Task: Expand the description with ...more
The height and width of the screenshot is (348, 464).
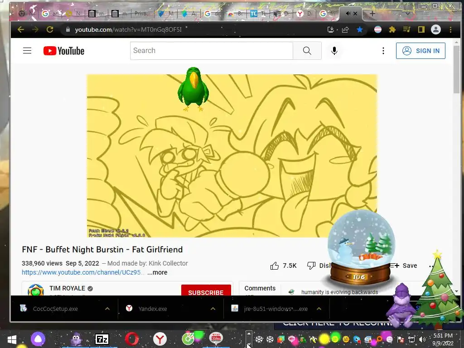Action: [x=157, y=272]
